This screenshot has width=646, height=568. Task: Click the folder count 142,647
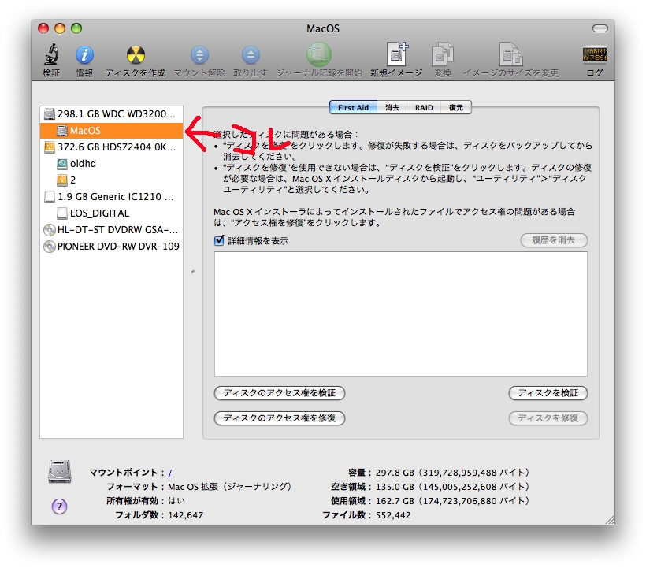[x=185, y=515]
